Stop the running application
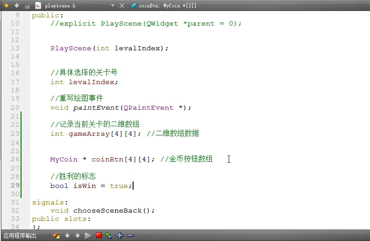Viewport: 370px width, 241px height. pyautogui.click(x=99, y=236)
